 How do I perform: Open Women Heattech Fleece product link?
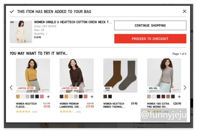click(x=26, y=105)
